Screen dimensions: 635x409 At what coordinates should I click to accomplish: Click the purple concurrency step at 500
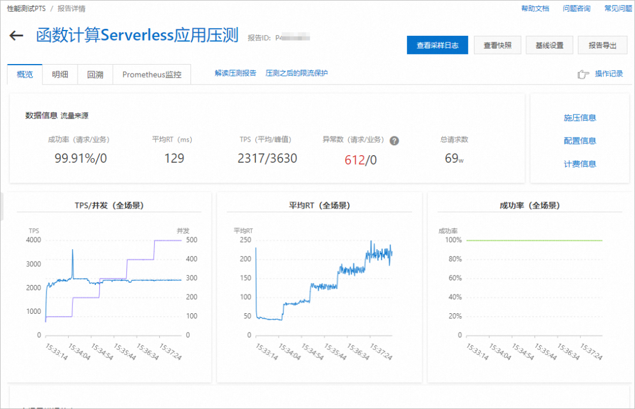click(x=168, y=240)
